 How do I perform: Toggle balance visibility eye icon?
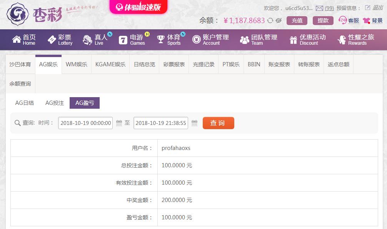click(x=279, y=21)
